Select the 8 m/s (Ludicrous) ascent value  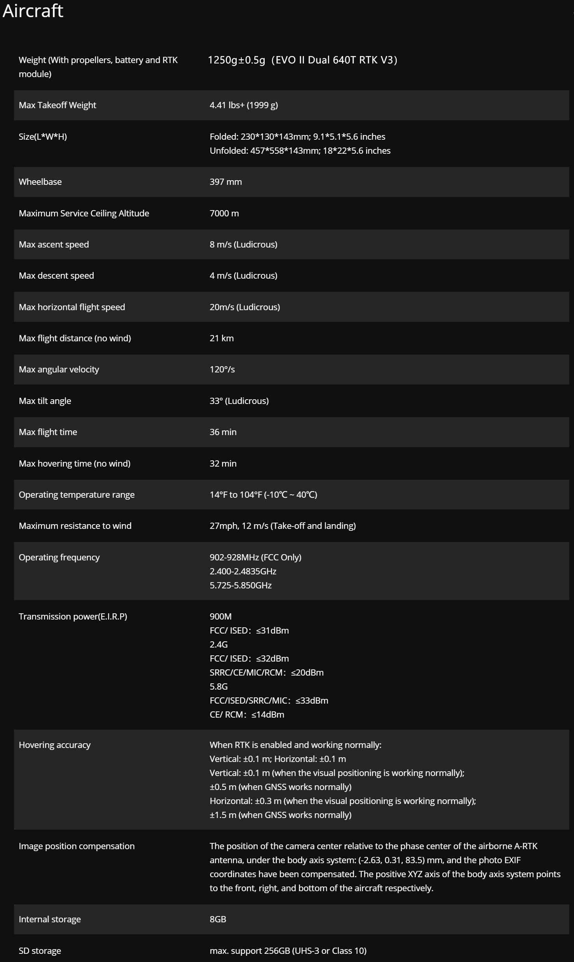click(244, 244)
